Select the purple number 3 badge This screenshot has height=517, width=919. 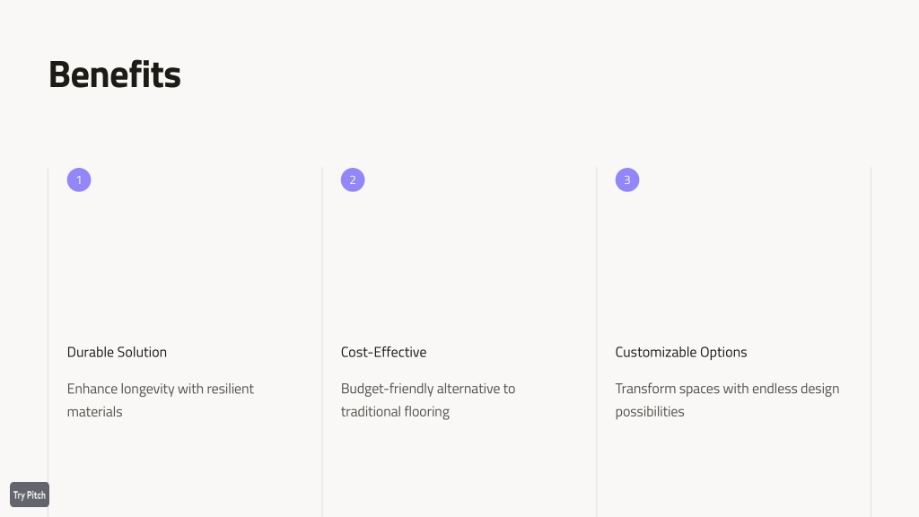(x=627, y=180)
